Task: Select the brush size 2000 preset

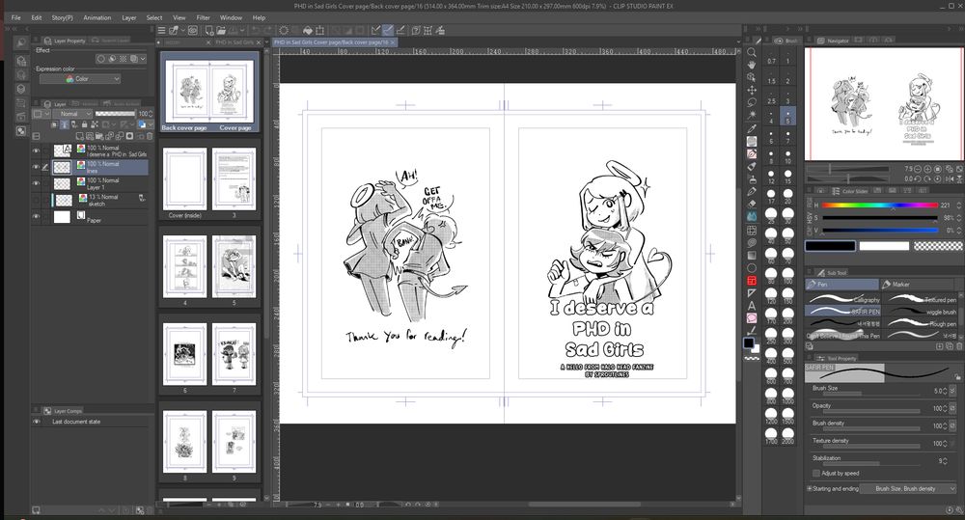Action: coord(787,436)
